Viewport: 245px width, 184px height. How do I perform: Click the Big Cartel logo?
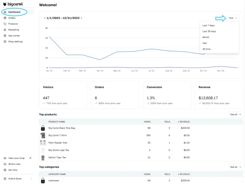click(13, 4)
